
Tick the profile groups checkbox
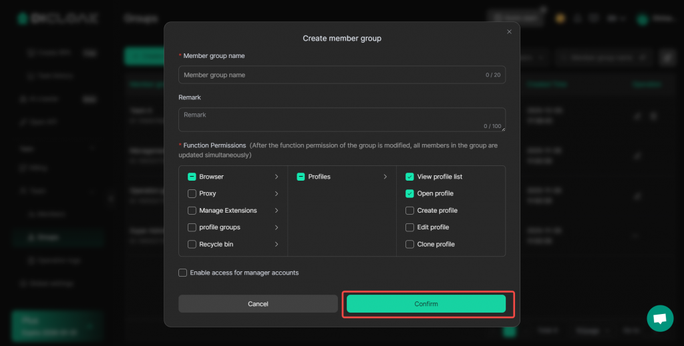coord(192,227)
